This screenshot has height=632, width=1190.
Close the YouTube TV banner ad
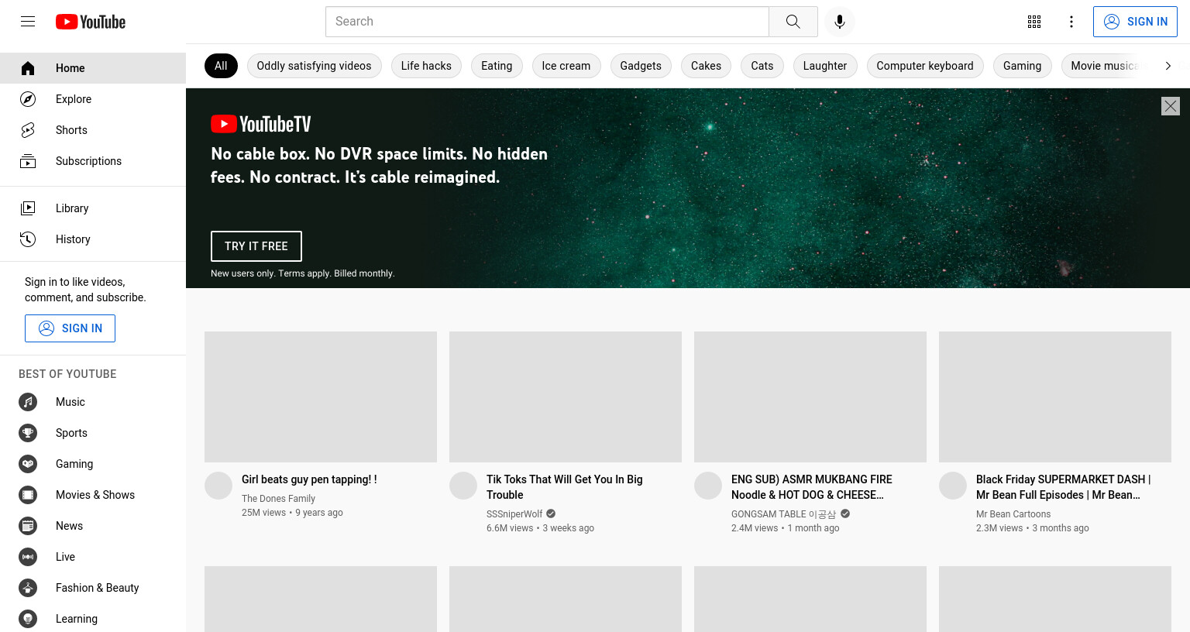[x=1171, y=106]
